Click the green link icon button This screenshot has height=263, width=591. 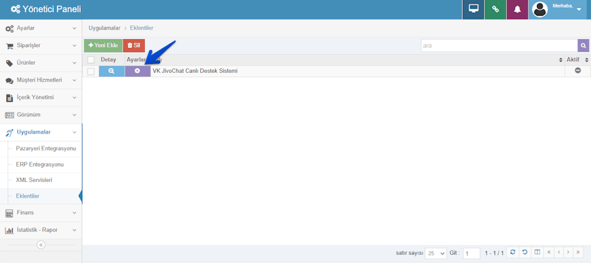click(495, 9)
